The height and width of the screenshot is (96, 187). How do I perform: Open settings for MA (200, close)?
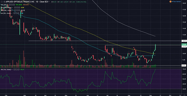tap(17, 10)
